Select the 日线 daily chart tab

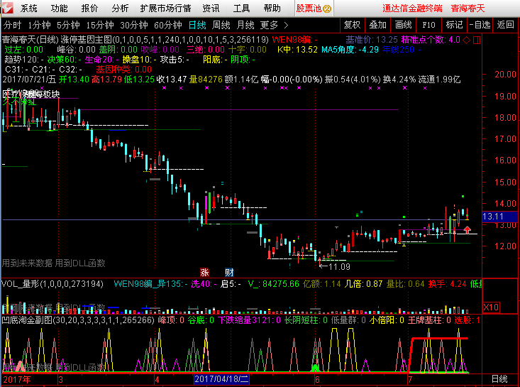(197, 26)
